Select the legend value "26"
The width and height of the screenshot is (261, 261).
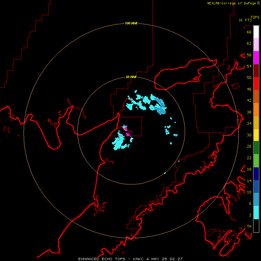(249, 146)
